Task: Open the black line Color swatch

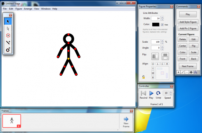Action: click(156, 24)
